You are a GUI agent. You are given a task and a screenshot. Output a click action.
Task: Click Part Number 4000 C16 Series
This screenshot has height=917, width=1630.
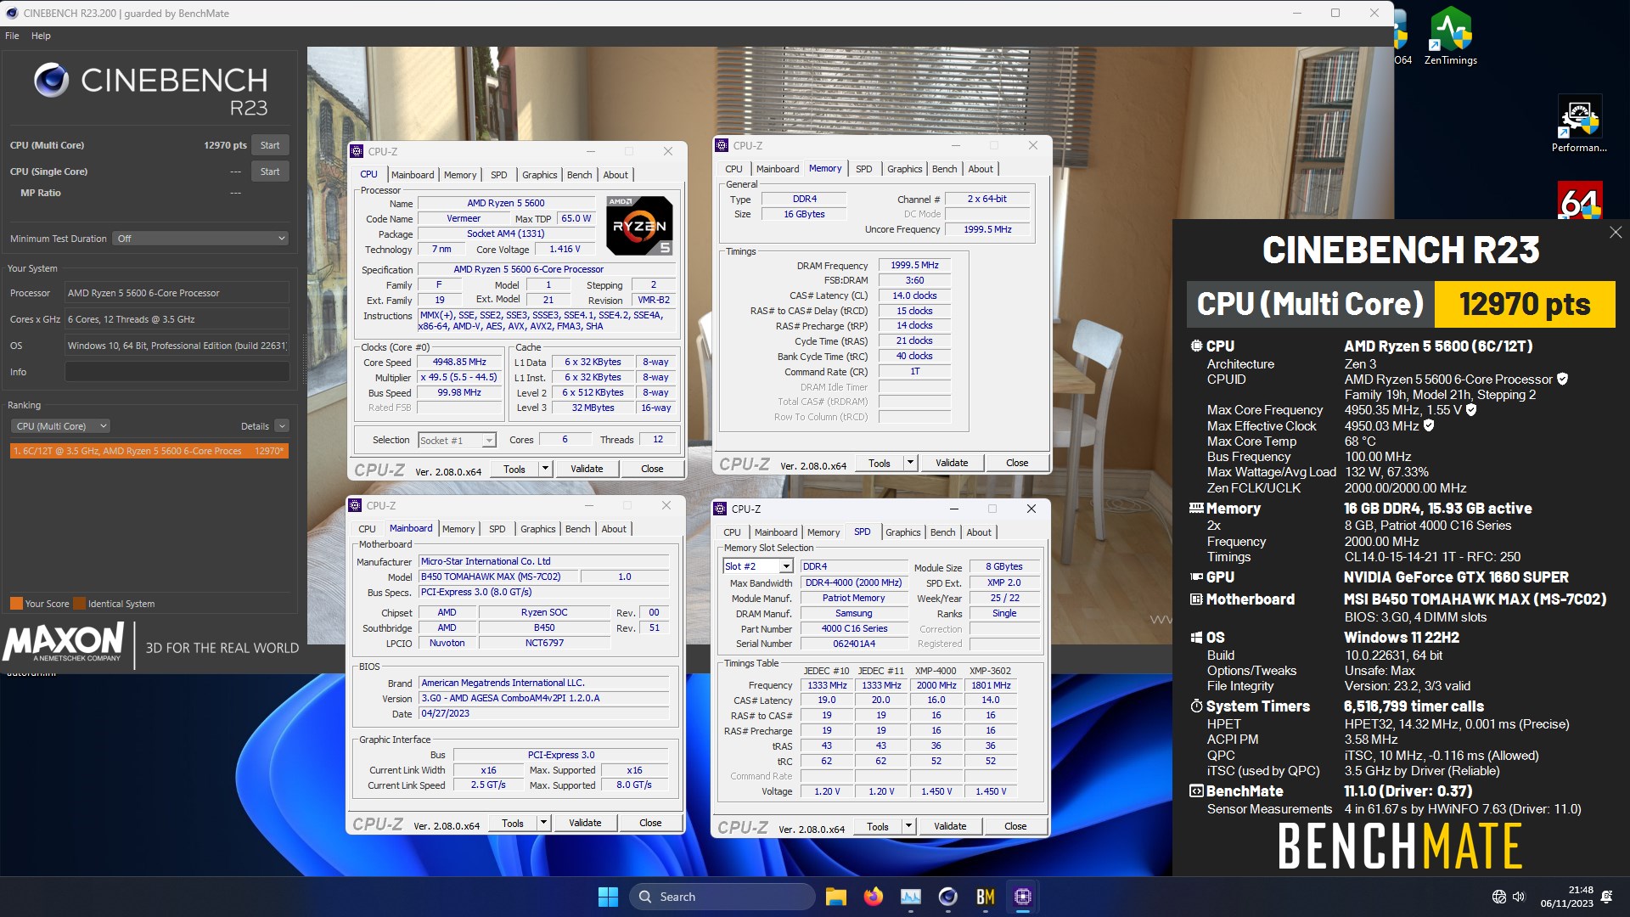pos(854,628)
